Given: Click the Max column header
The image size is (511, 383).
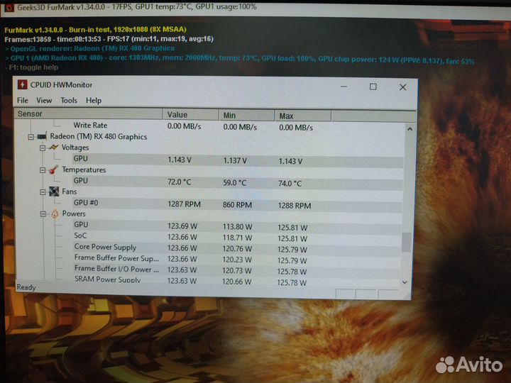Looking at the screenshot, I should 303,116.
